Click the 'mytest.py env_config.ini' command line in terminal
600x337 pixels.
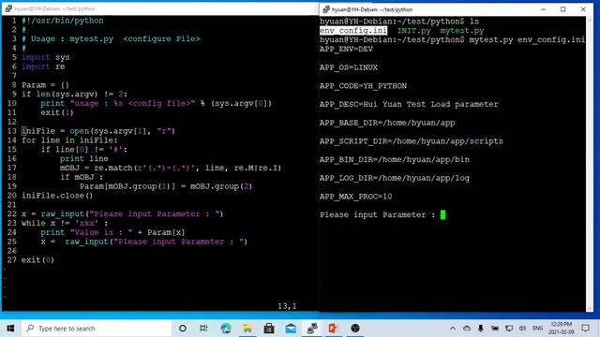coord(527,39)
